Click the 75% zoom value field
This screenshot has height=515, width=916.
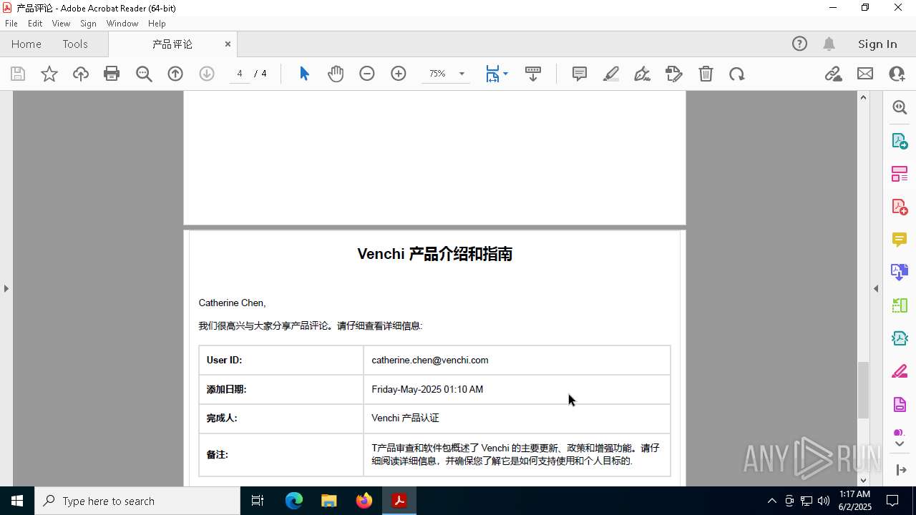437,74
